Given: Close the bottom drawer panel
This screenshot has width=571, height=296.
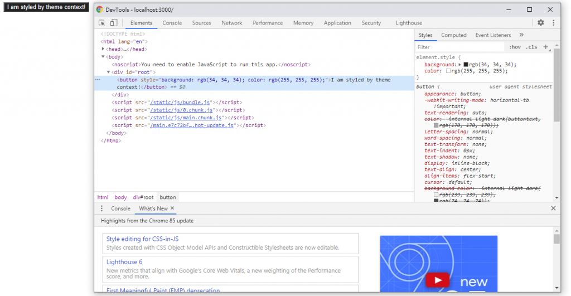Looking at the screenshot, I should [x=553, y=208].
